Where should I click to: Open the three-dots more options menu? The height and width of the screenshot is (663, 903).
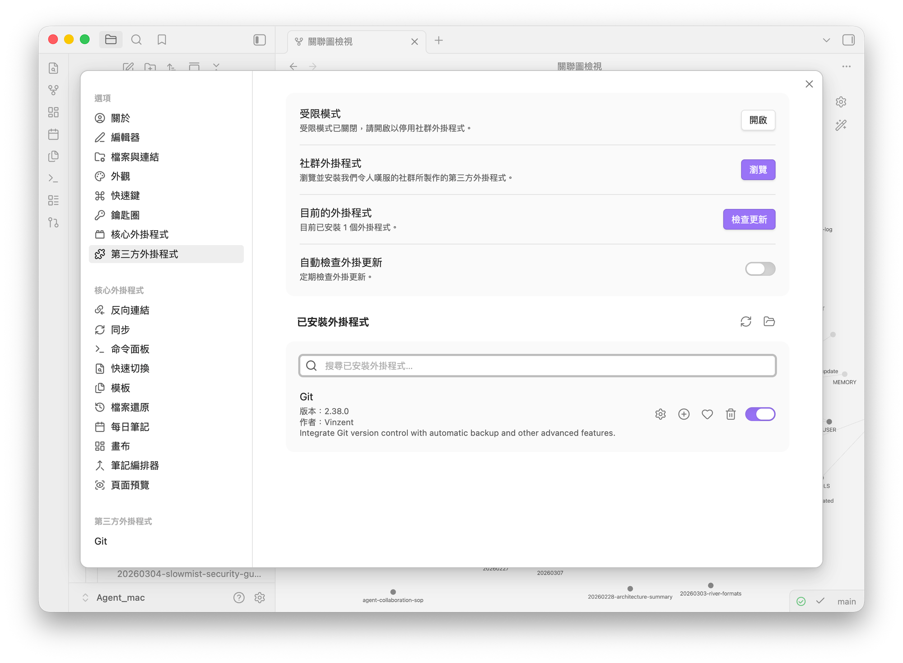coord(846,66)
